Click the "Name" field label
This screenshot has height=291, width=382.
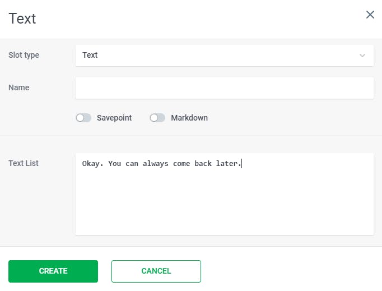(x=19, y=87)
